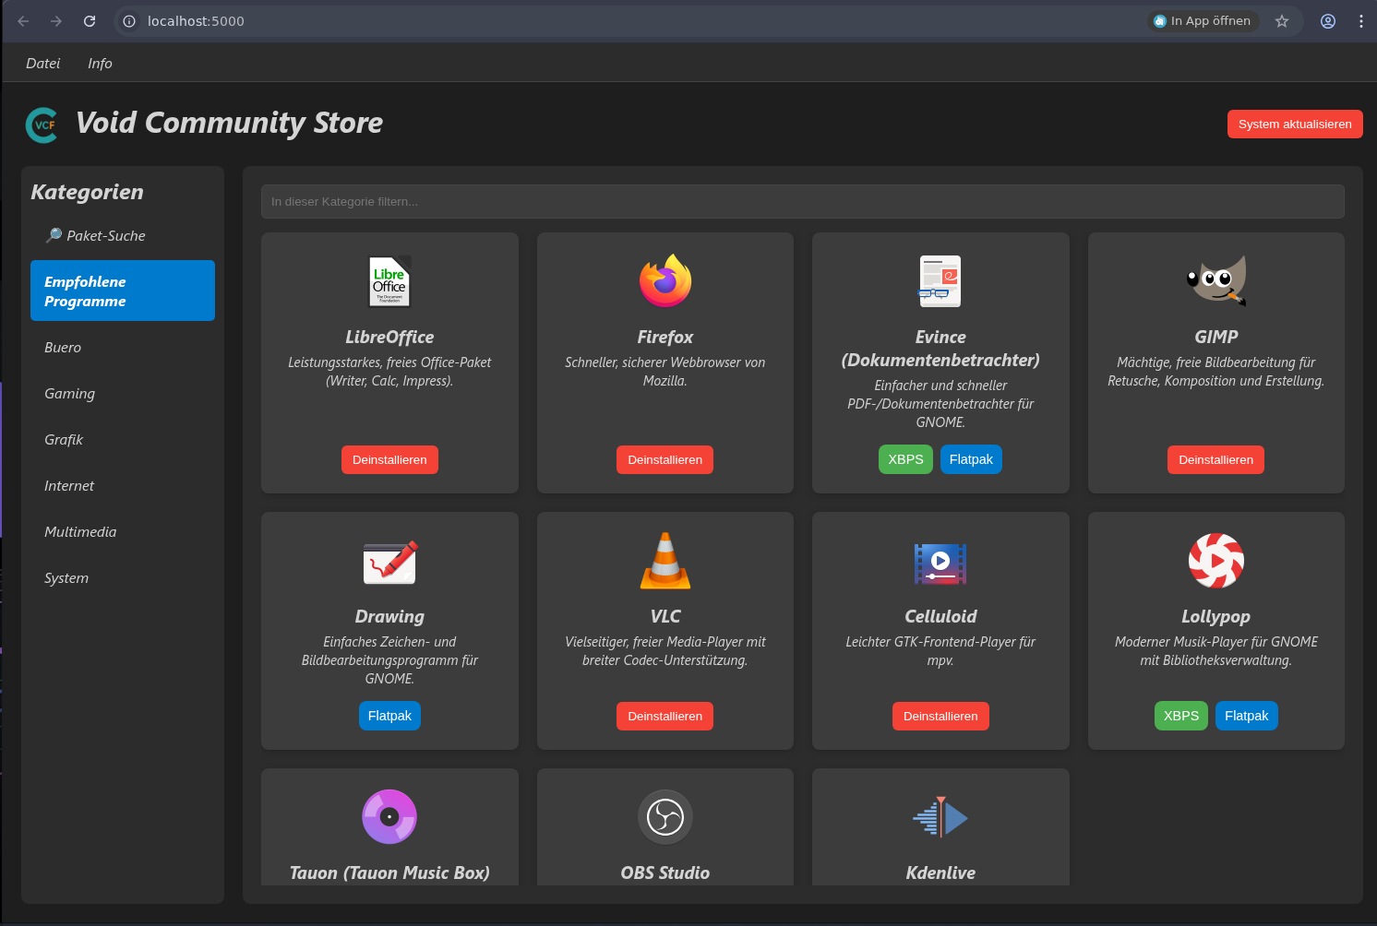Click the Drawing app icon
The width and height of the screenshot is (1377, 926).
coord(389,562)
